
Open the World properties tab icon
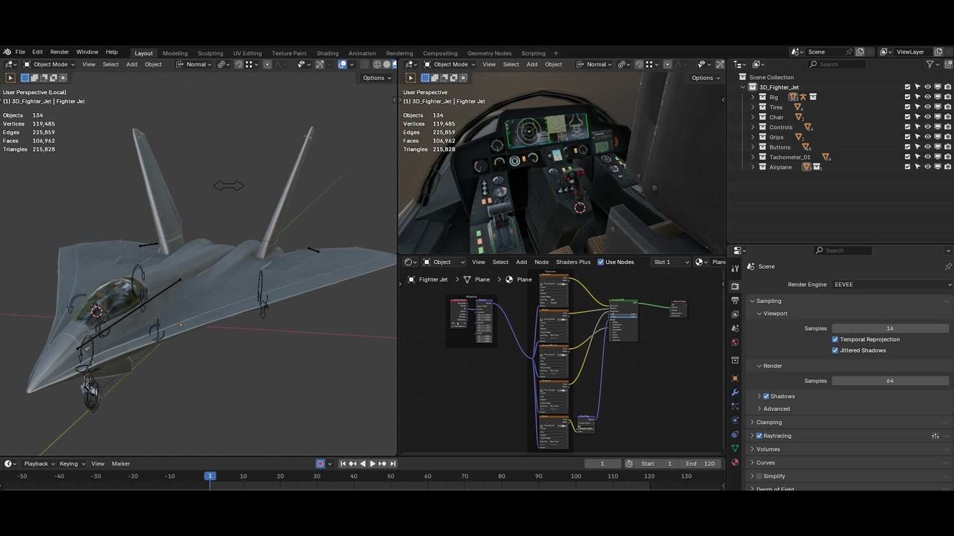pos(735,343)
